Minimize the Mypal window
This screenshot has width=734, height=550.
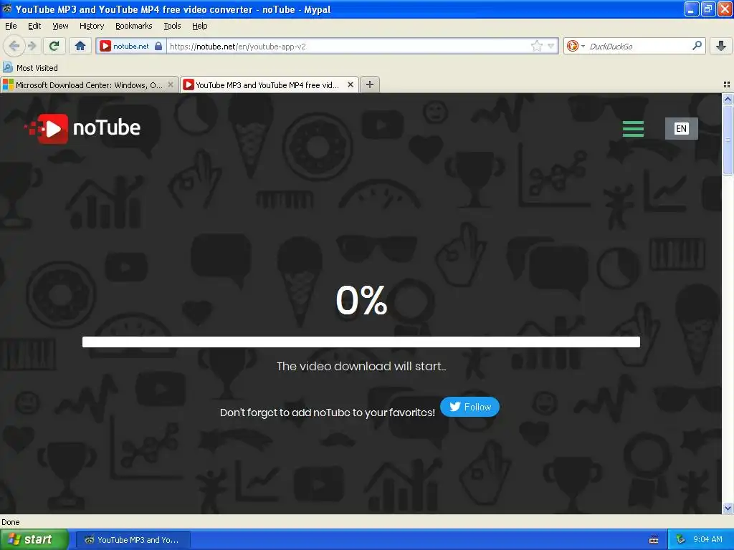(691, 9)
